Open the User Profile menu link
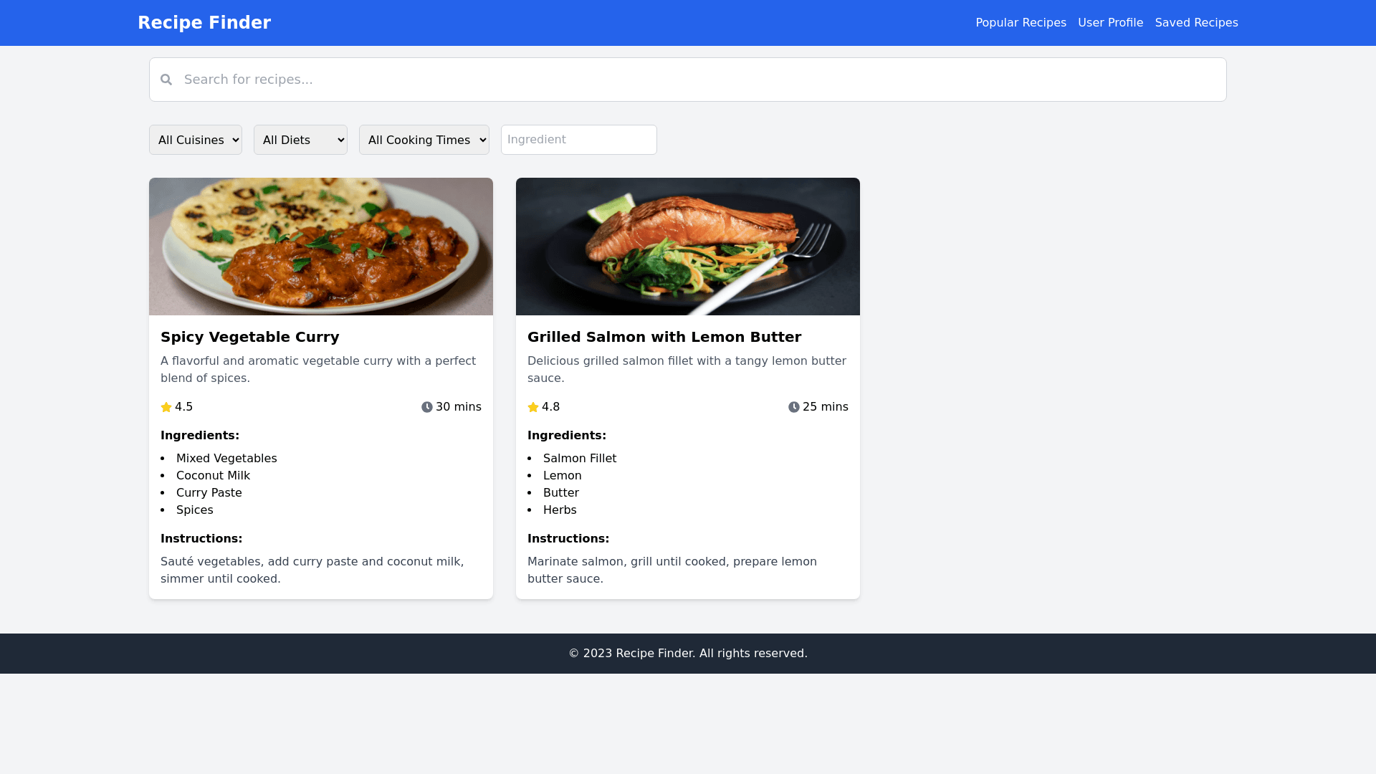1376x774 pixels. coord(1110,23)
